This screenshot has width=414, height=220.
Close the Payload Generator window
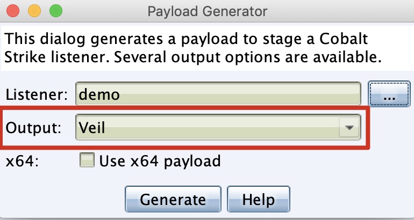[13, 11]
